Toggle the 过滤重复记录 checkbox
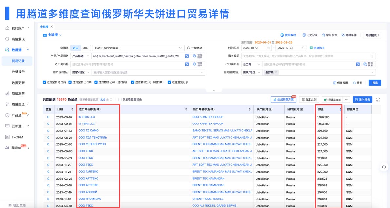Screen dimensions: 390x208 [170, 82]
